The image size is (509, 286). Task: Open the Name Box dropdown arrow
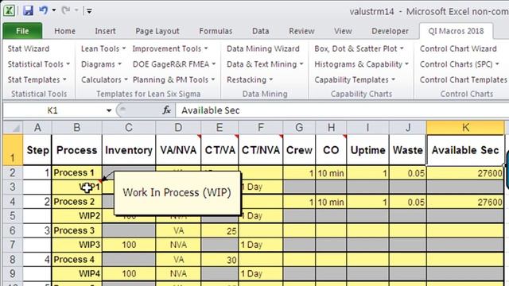[x=109, y=110]
